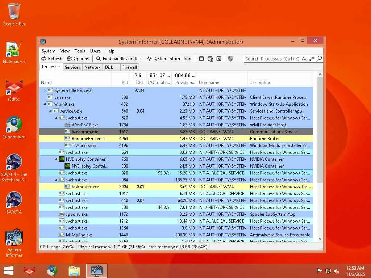The height and width of the screenshot is (278, 371).
Task: Sort by User name column header
Action: 222,79
